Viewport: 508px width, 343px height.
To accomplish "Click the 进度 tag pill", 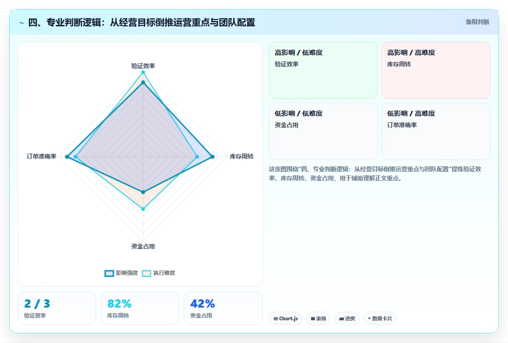I will coord(347,318).
